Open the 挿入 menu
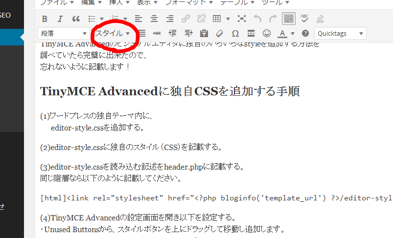This screenshot has height=238, width=393. click(119, 2)
